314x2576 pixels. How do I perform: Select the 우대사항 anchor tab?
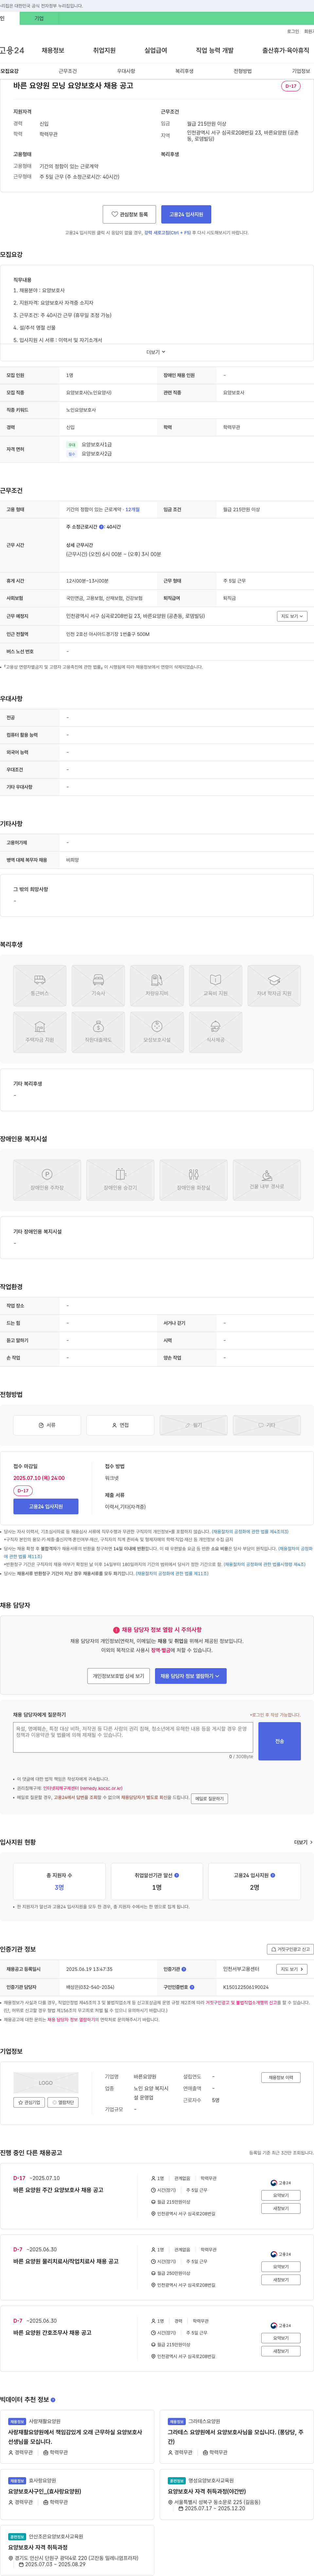pos(126,71)
